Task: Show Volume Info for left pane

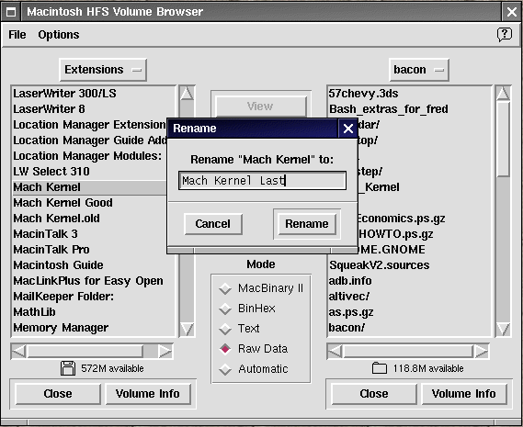Action: pyautogui.click(x=147, y=394)
